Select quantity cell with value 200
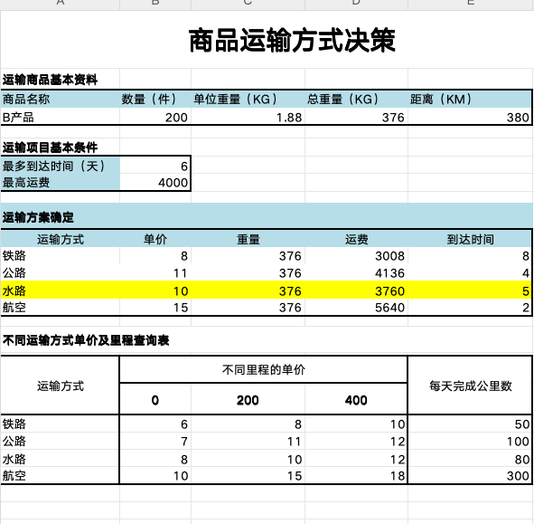Image resolution: width=534 pixels, height=524 pixels. (x=155, y=118)
